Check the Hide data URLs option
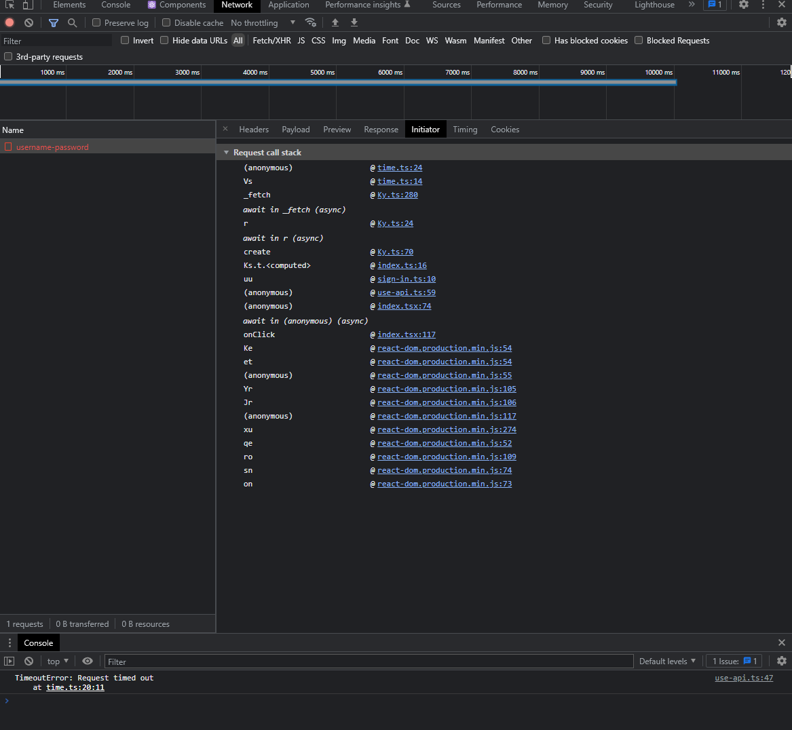Image resolution: width=792 pixels, height=730 pixels. click(x=164, y=40)
